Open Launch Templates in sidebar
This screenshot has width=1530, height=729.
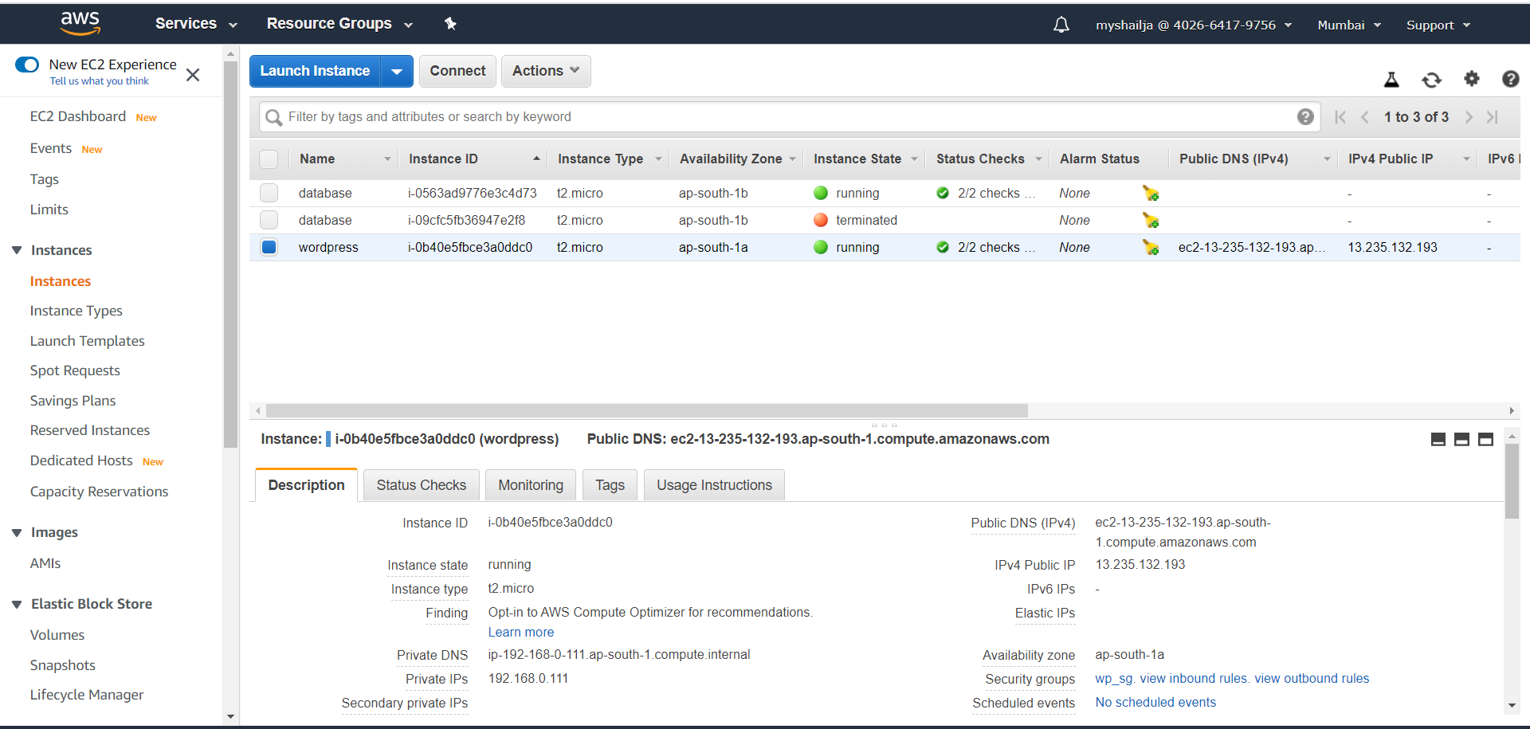tap(88, 341)
